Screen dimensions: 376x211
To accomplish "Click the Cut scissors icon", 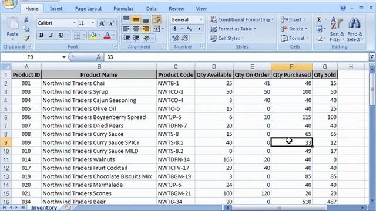I will pos(26,19).
